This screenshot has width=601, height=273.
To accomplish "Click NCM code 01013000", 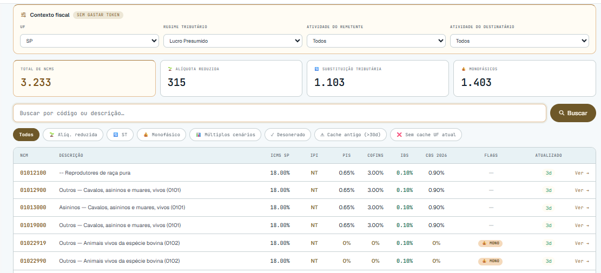I will coord(34,207).
